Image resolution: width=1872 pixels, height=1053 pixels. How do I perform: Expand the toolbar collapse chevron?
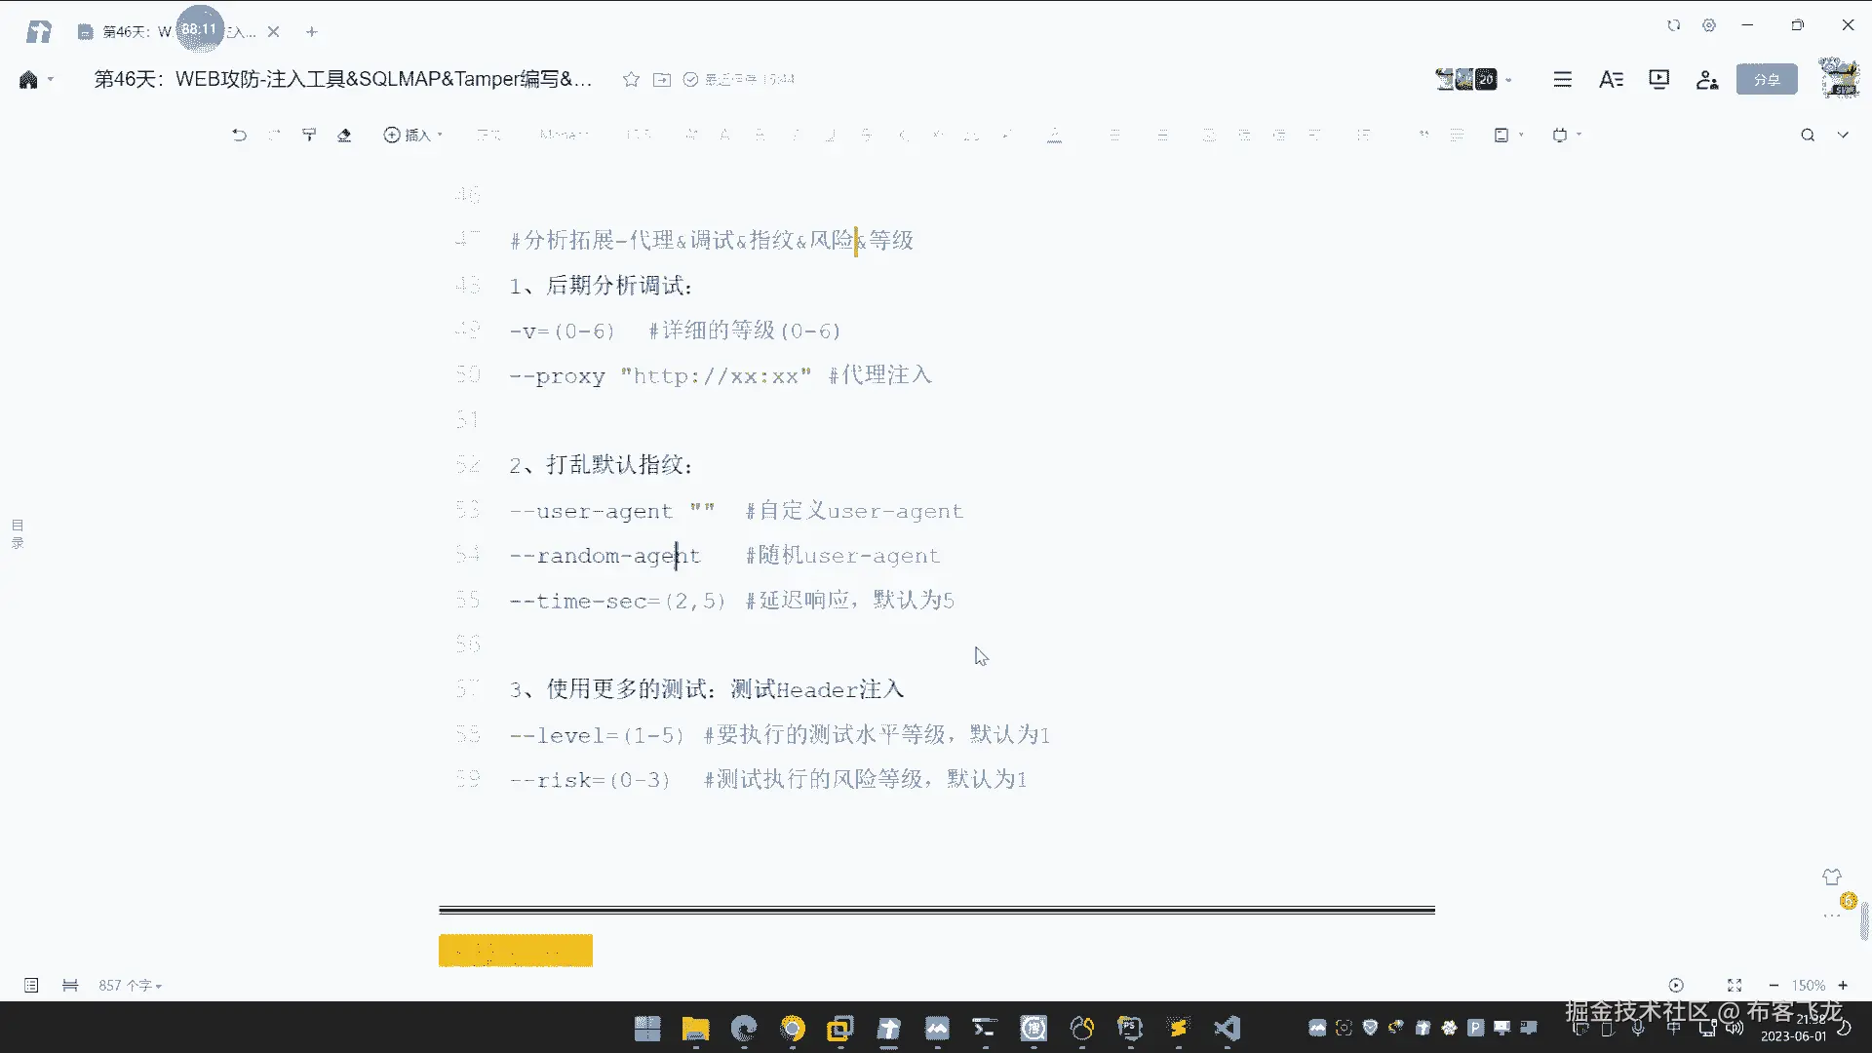coord(1843,135)
